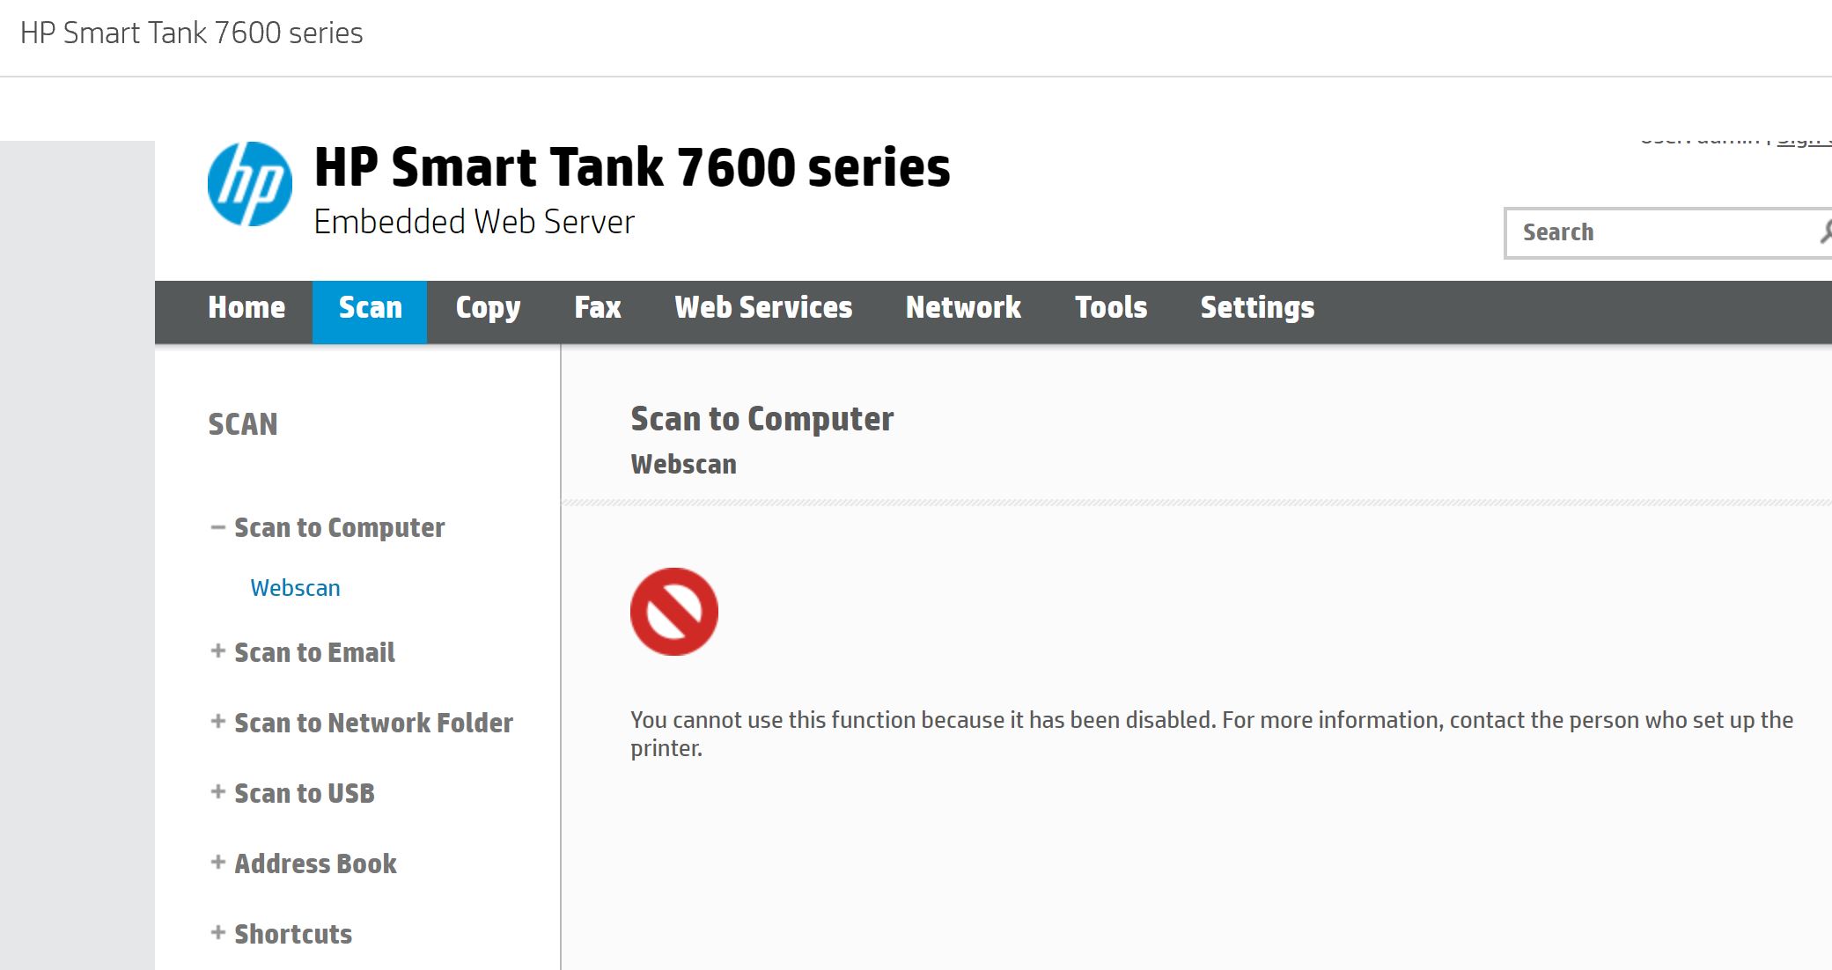Click the Scan to Email sidebar label

pos(314,652)
